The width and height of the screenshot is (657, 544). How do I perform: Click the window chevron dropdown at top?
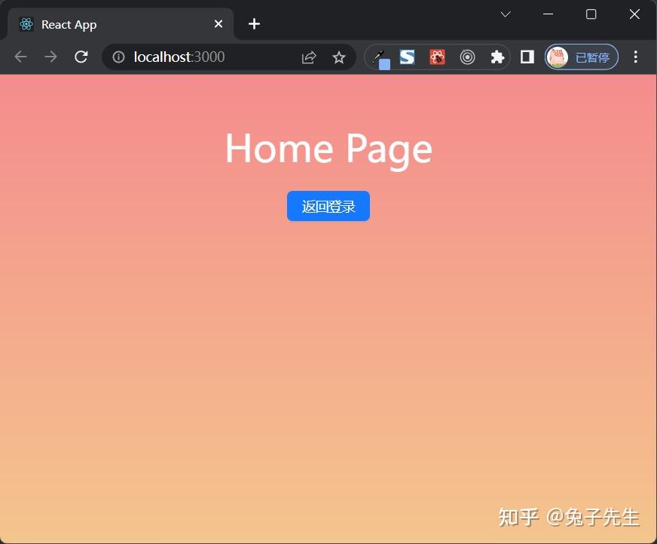pyautogui.click(x=505, y=14)
